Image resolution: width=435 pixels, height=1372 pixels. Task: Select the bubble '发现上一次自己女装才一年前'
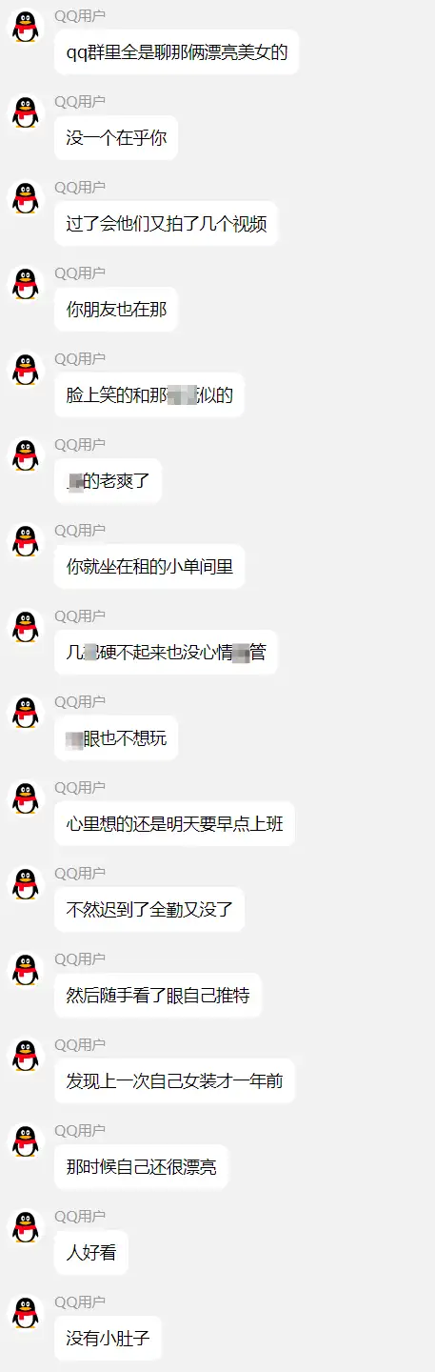tap(174, 1081)
